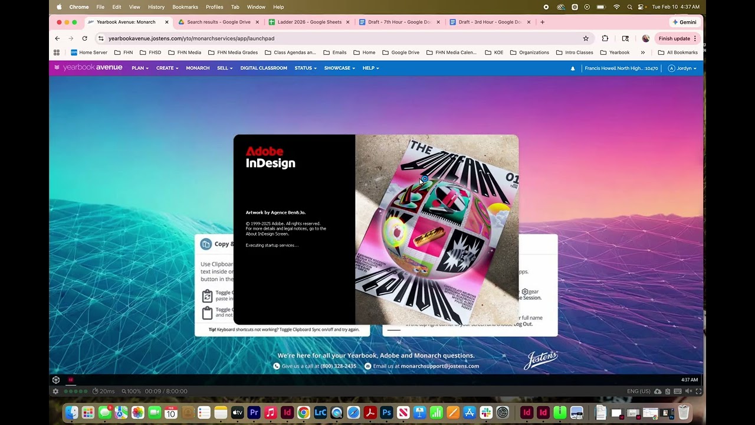Open Chrome extensions puzzle icon
The height and width of the screenshot is (425, 755).
click(605, 38)
